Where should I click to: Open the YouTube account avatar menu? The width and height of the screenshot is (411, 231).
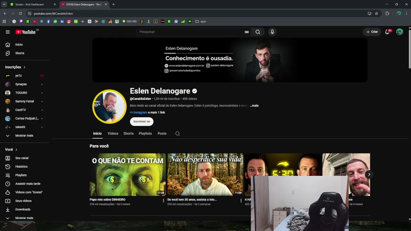pos(399,32)
